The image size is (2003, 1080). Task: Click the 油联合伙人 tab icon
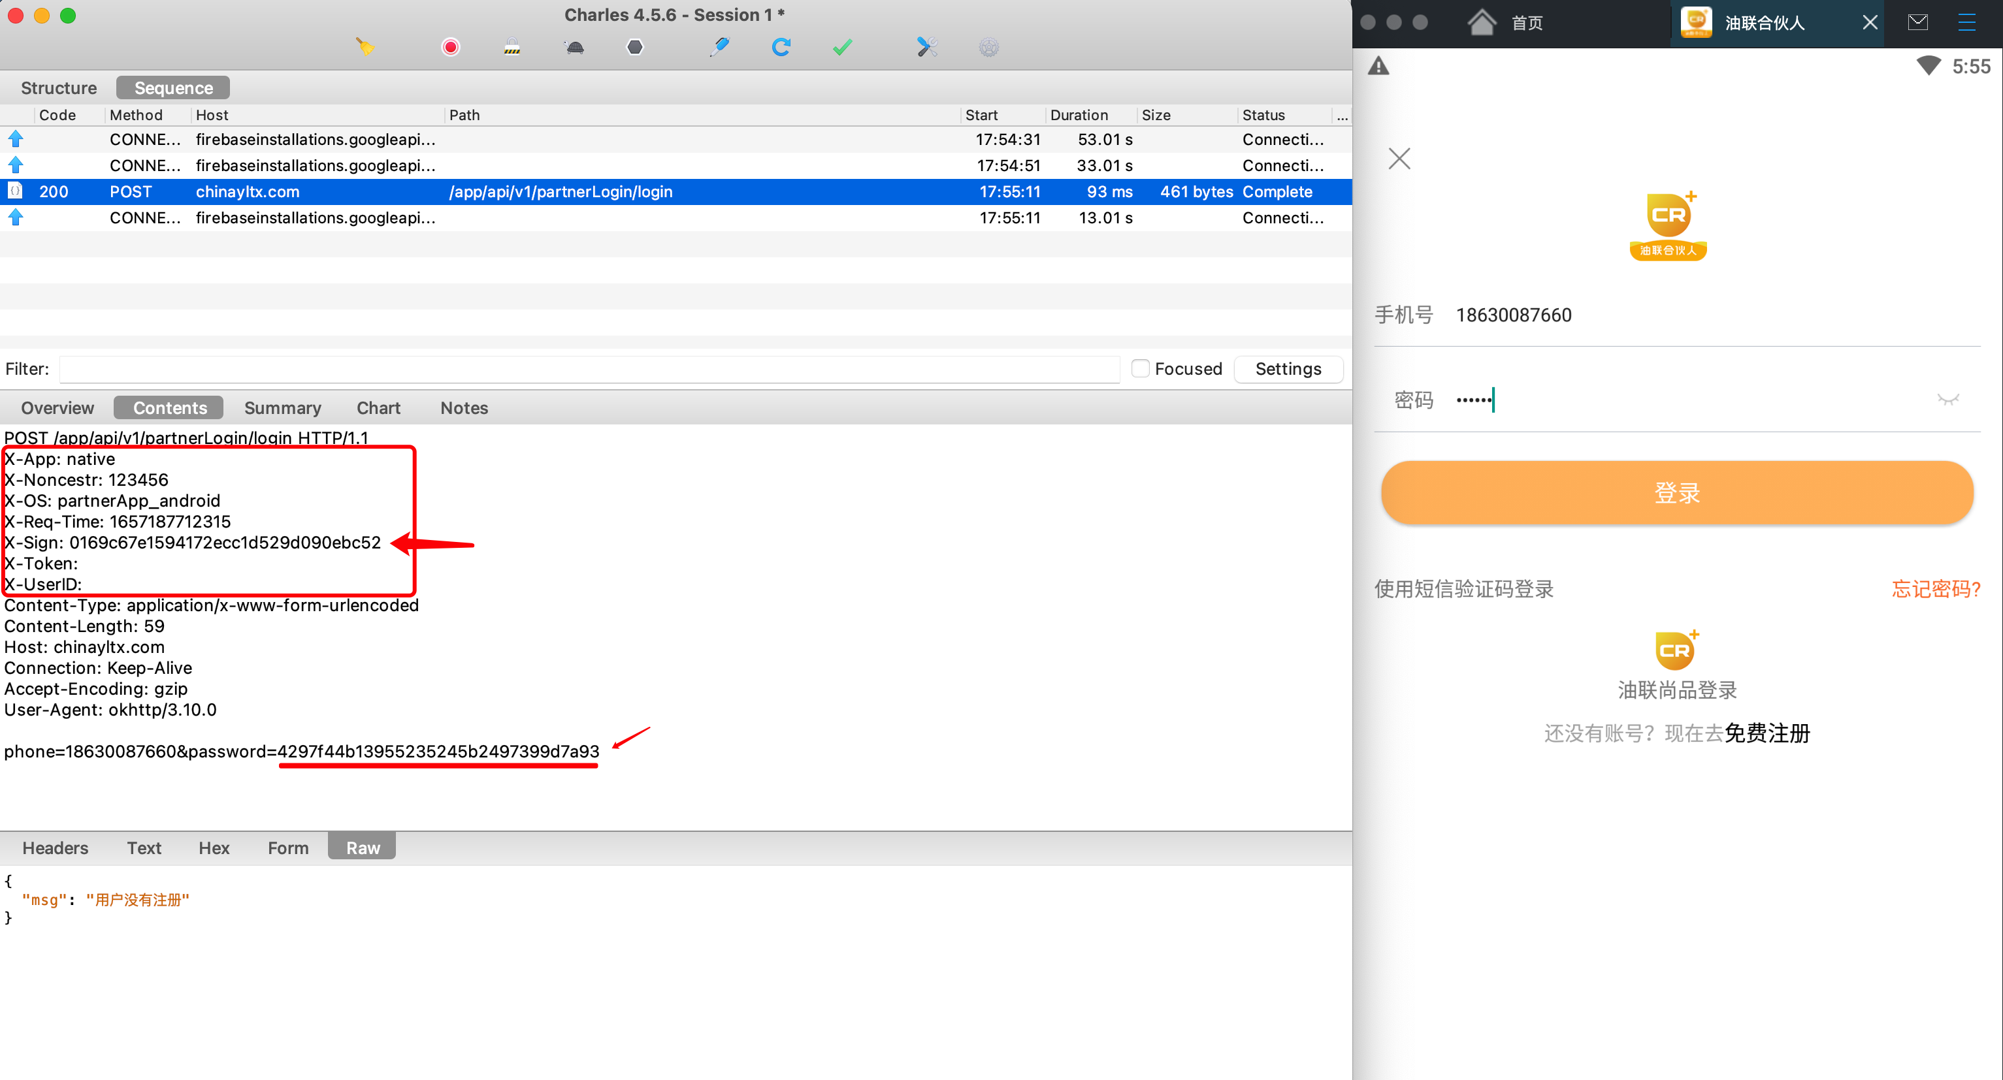coord(1696,22)
